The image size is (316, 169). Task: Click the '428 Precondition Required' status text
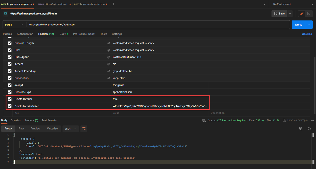pos(231,120)
